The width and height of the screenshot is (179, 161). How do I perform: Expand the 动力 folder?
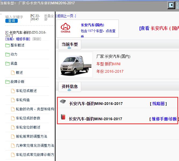(x=14, y=54)
